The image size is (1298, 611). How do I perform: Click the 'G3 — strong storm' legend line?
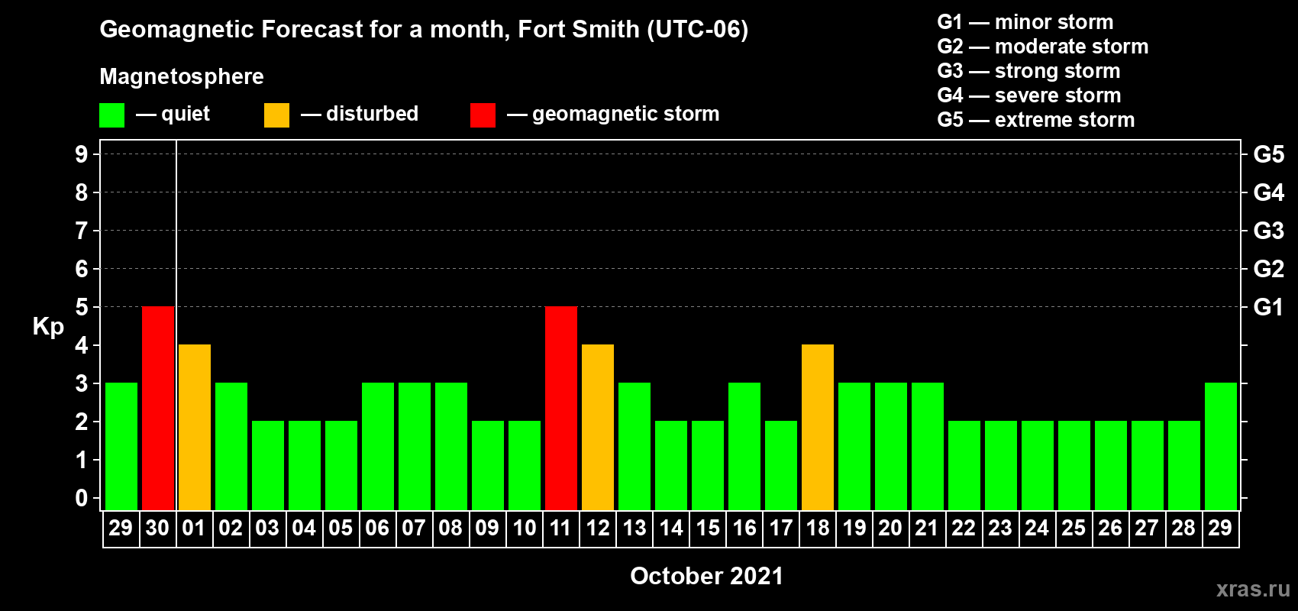click(1029, 71)
